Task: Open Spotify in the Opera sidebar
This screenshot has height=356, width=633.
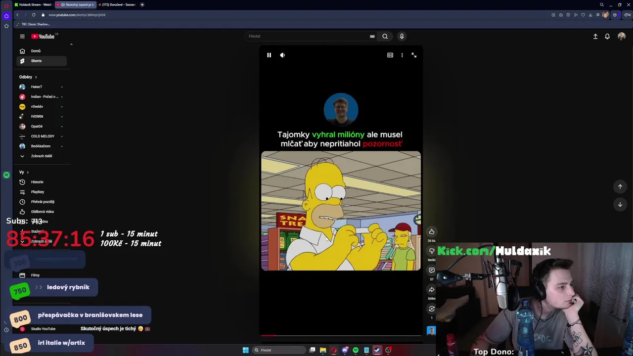Action: pos(6,175)
